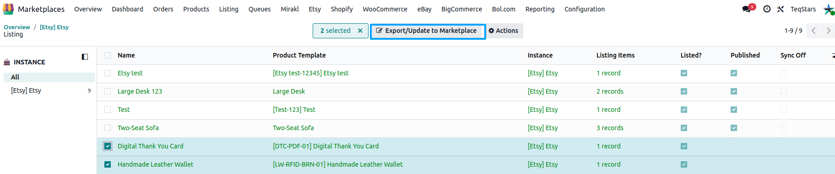The width and height of the screenshot is (835, 174).
Task: Open the Overview menu
Action: click(x=88, y=9)
